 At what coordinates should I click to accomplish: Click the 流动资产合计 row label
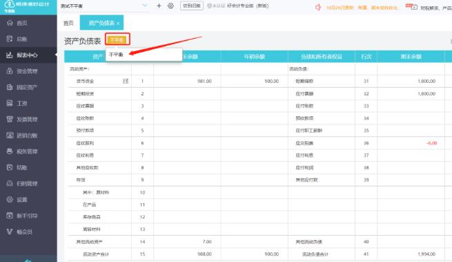[96, 254]
